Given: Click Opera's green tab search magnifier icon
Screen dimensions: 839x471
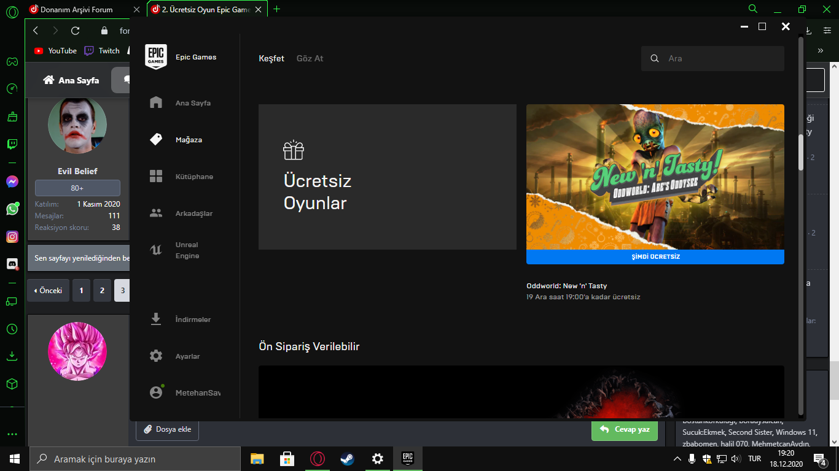Looking at the screenshot, I should coord(752,9).
